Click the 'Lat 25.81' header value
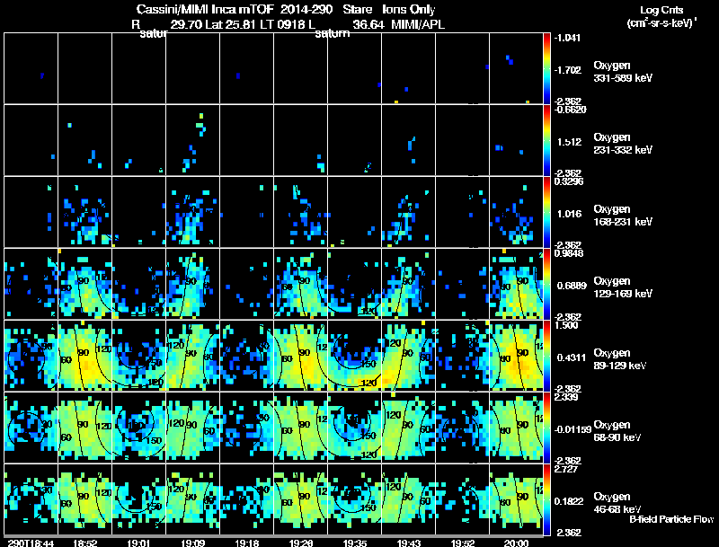719x547 pixels. point(230,25)
